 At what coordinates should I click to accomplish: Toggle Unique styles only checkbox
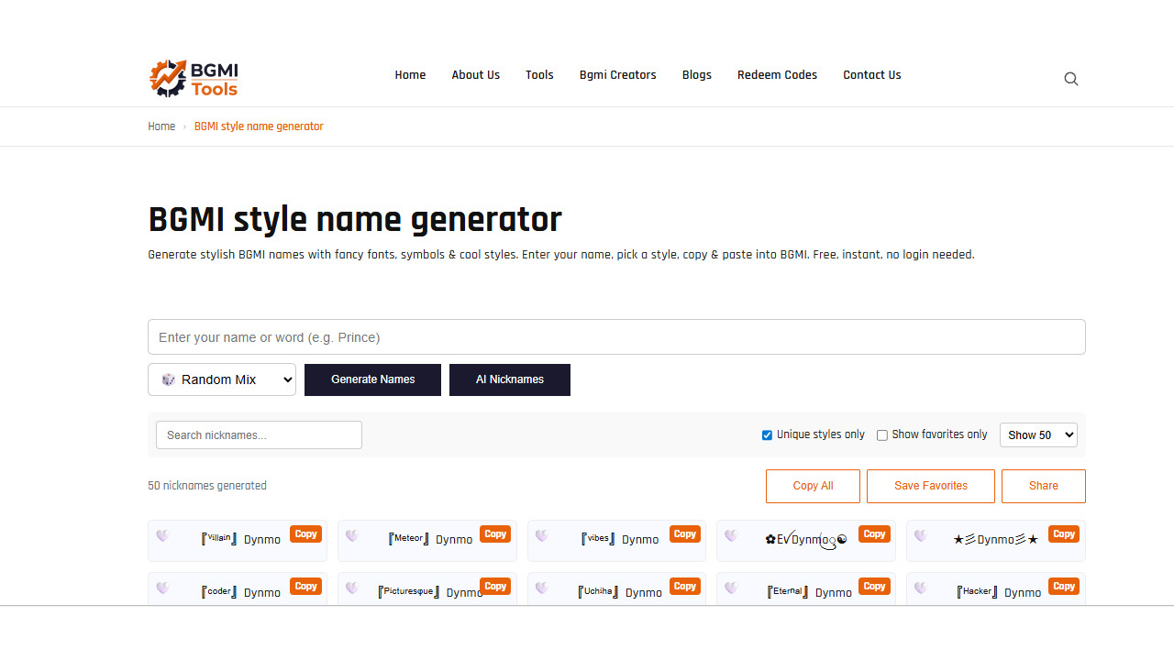767,435
